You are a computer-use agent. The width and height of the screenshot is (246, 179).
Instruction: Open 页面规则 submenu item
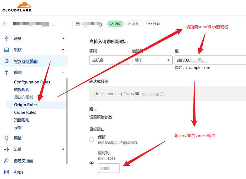pos(22,120)
